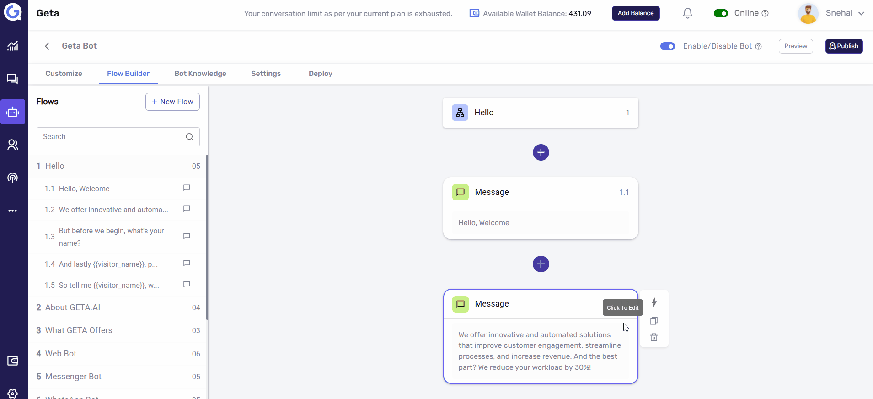This screenshot has width=873, height=399.
Task: Open the contacts icon in sidebar
Action: [13, 145]
